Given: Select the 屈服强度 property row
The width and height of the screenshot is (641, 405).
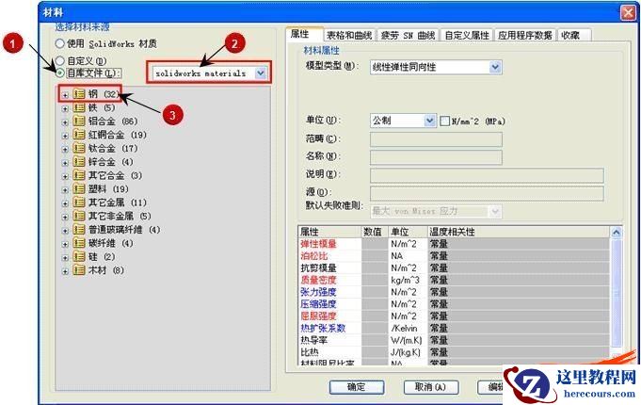Looking at the screenshot, I should 455,316.
